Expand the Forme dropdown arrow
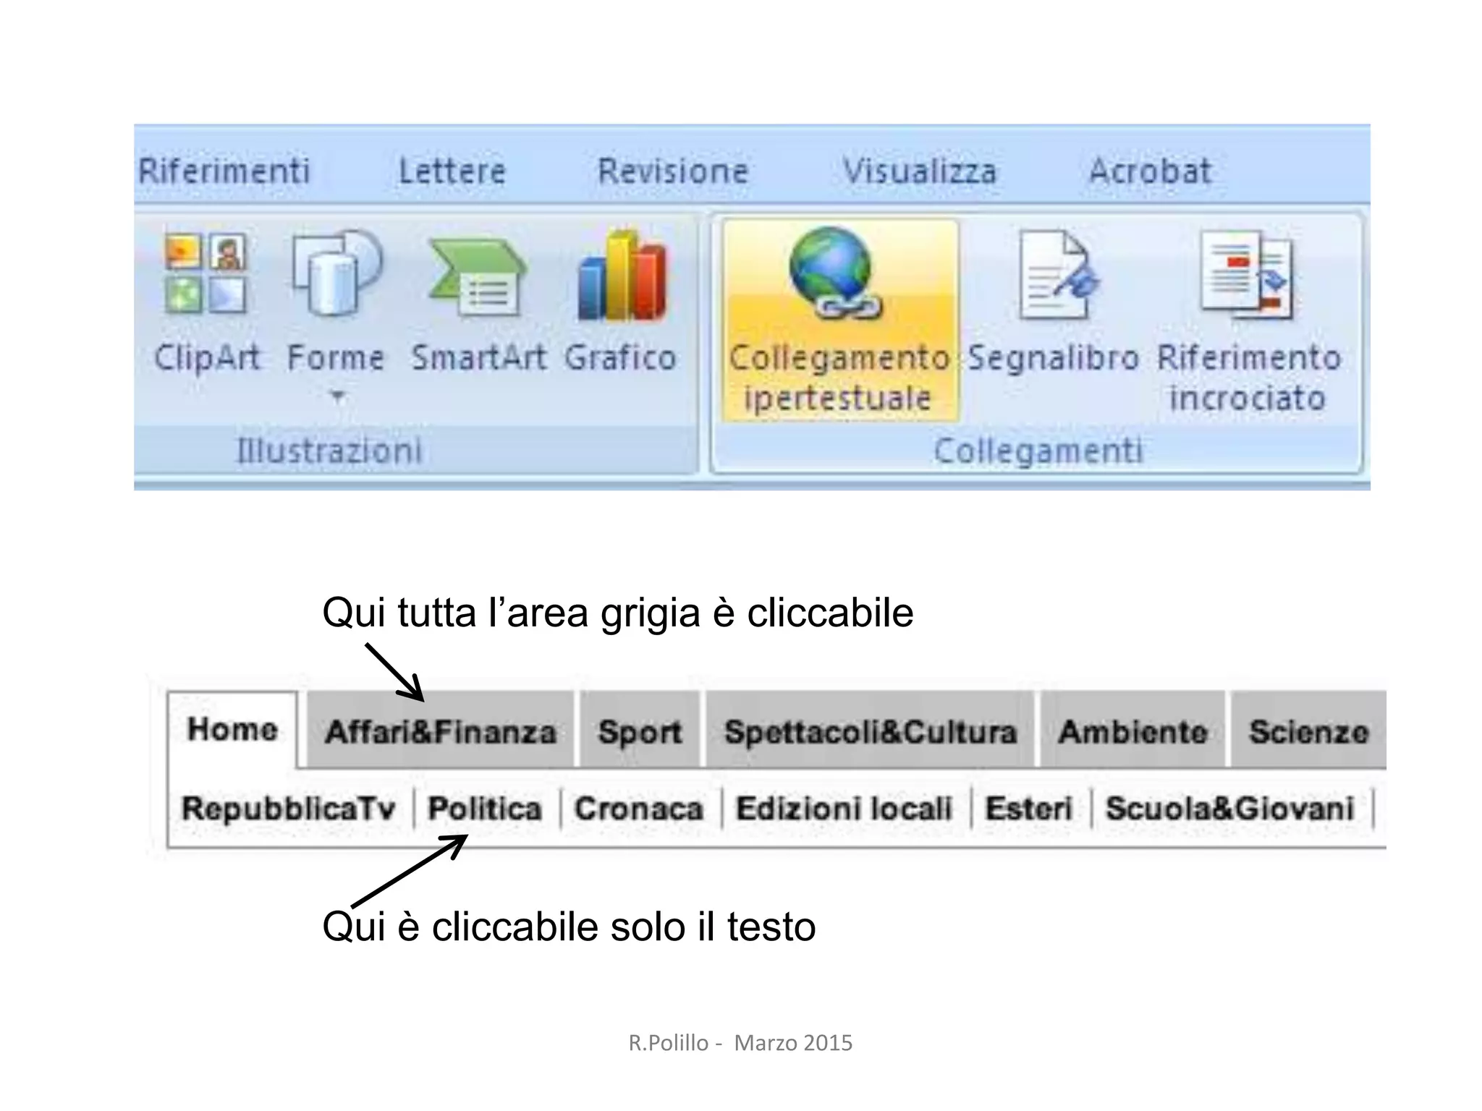 pos(336,396)
